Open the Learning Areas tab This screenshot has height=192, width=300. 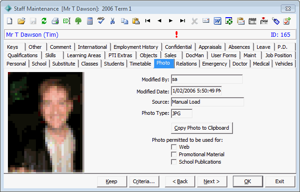[84, 55]
